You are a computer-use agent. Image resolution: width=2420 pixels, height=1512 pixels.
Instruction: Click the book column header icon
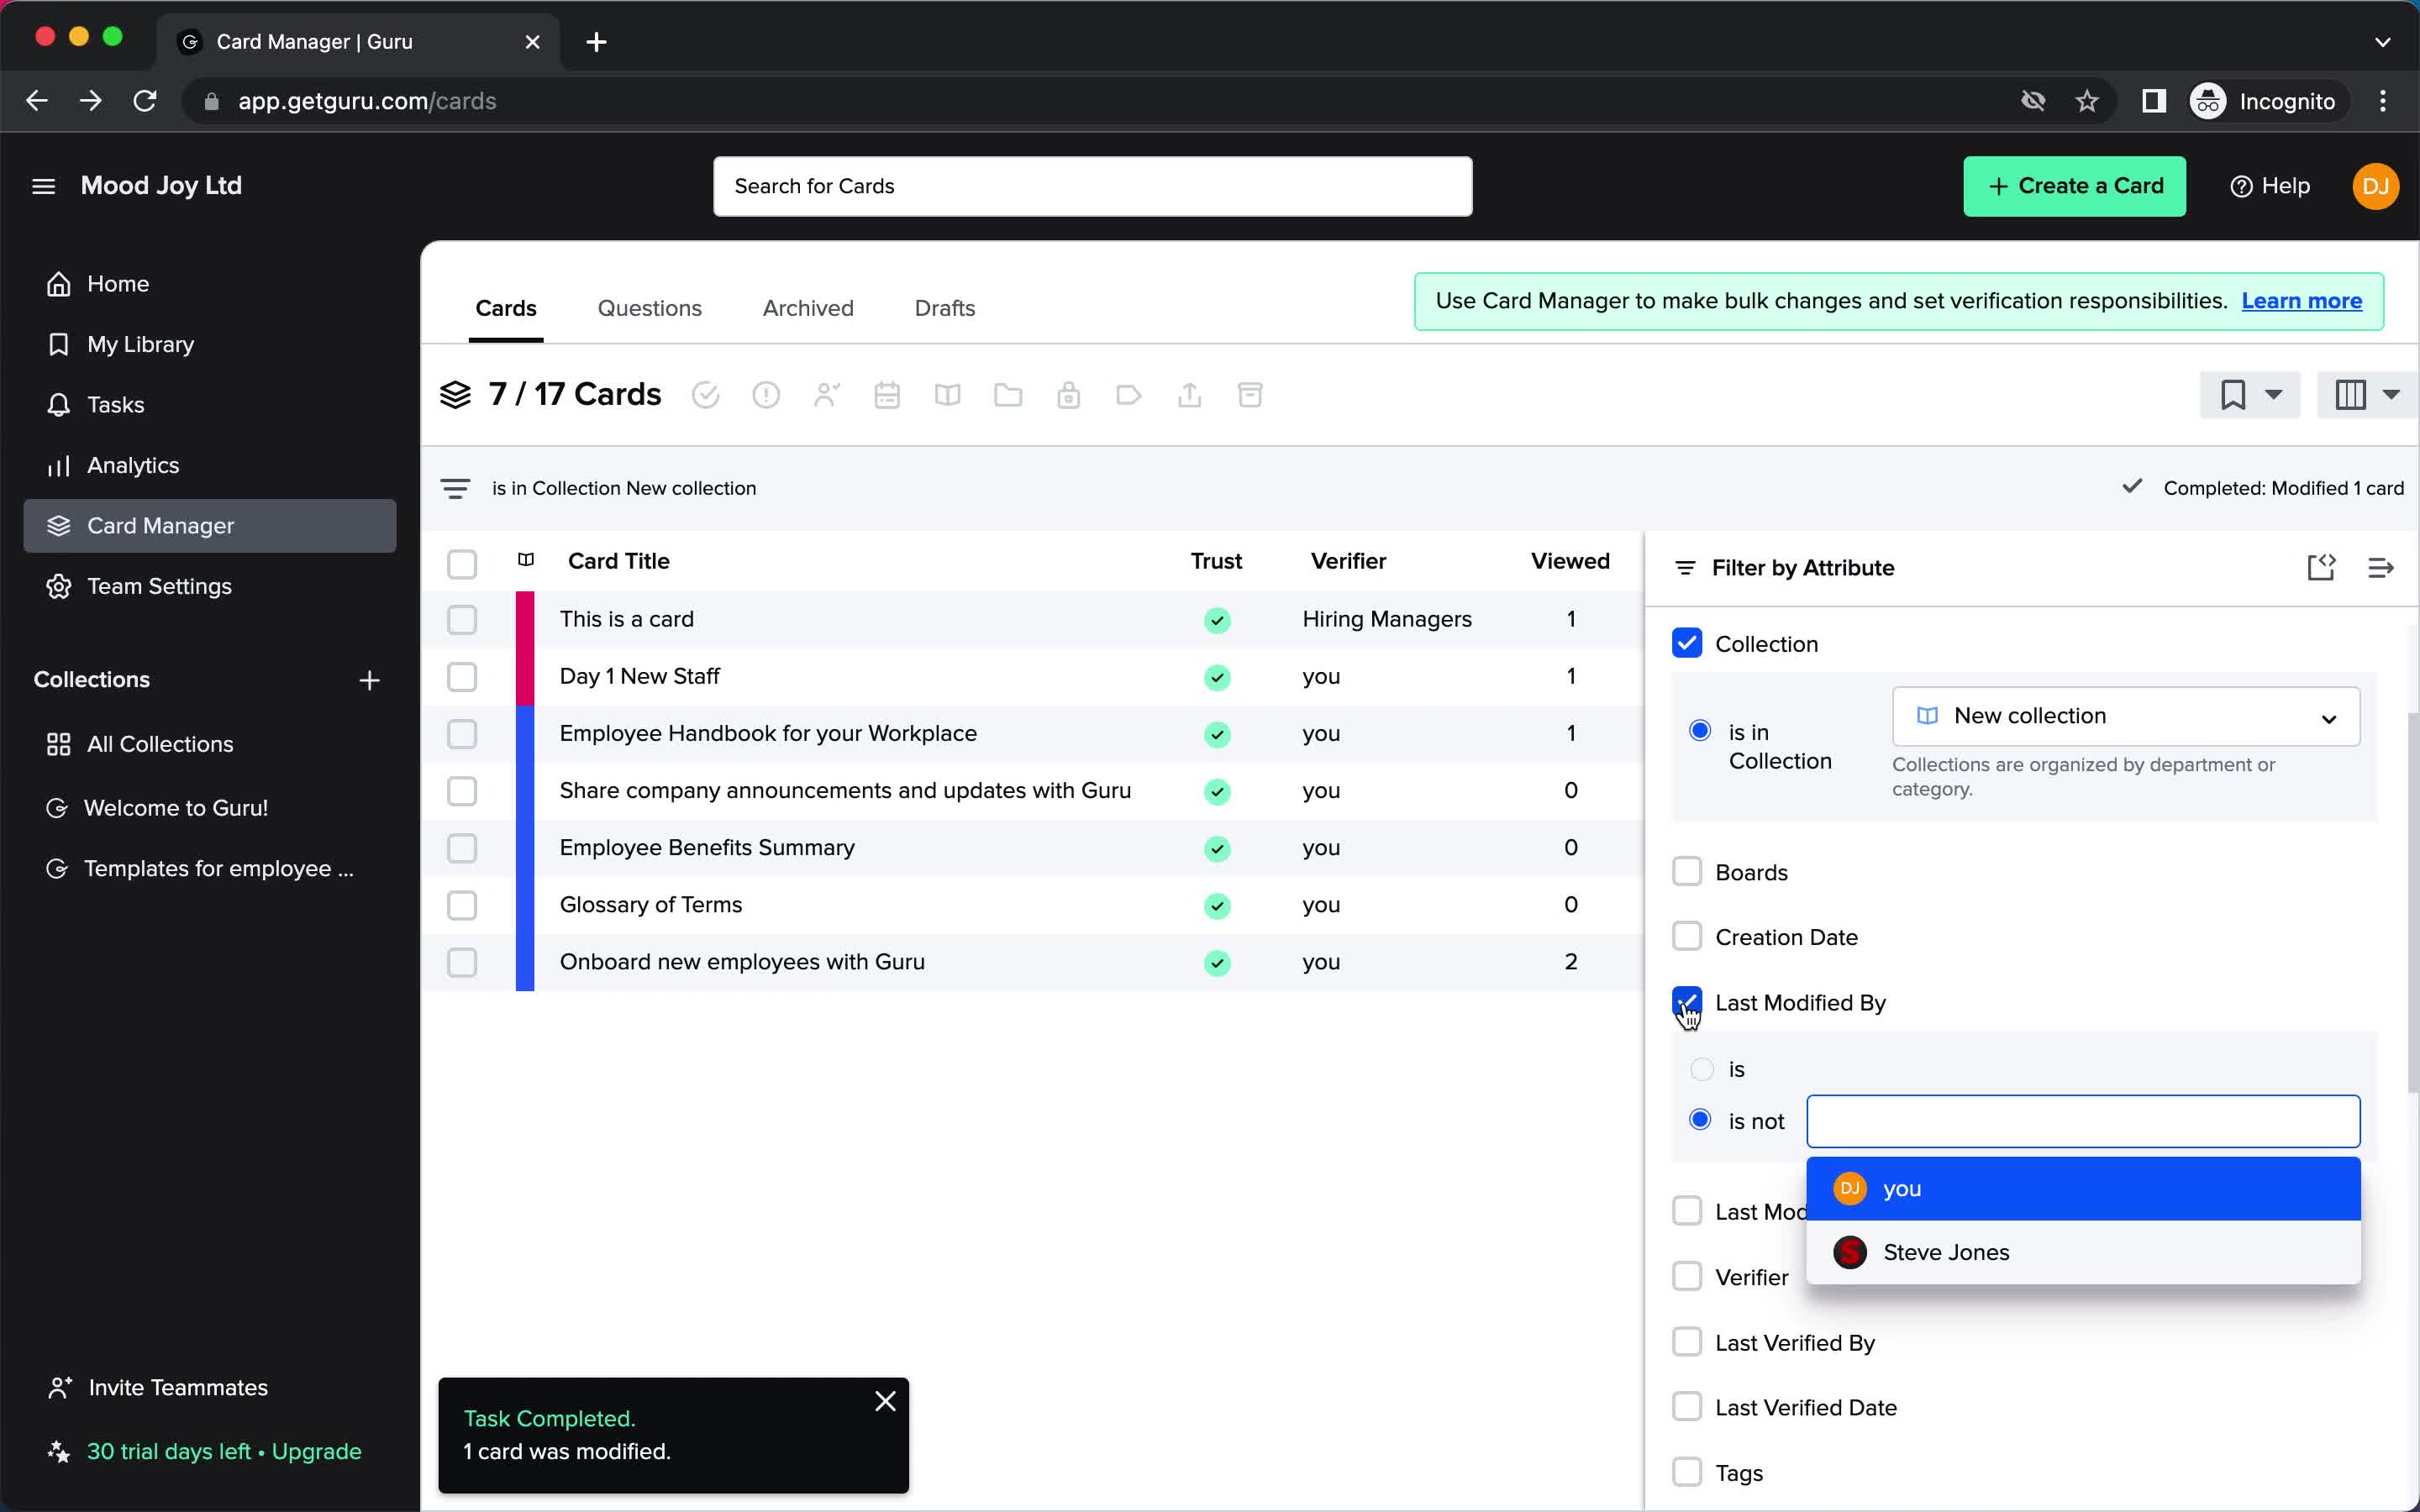(526, 560)
